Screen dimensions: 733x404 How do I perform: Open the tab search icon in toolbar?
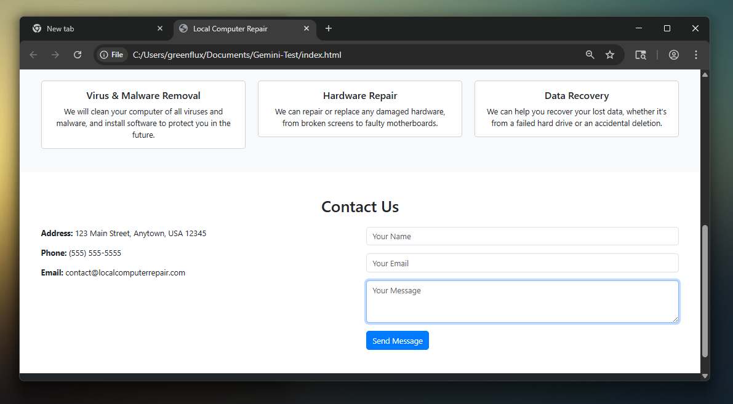[x=641, y=55]
